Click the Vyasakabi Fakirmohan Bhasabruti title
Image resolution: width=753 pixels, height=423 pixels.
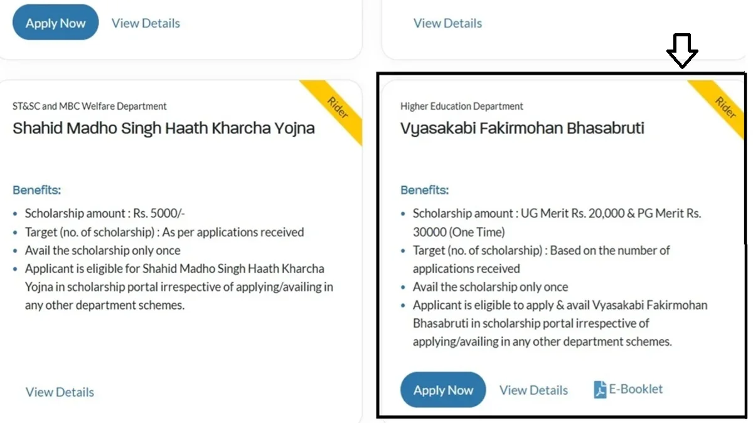[522, 128]
